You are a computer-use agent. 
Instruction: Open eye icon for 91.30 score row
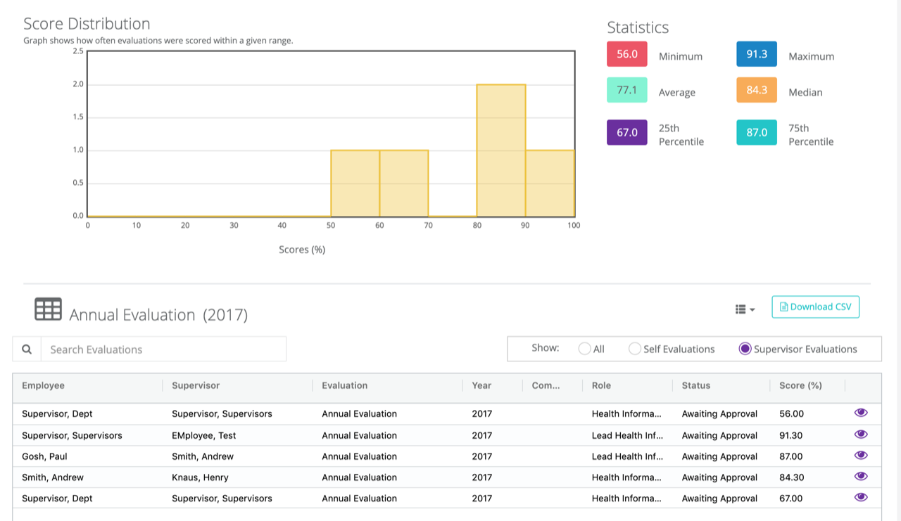[x=860, y=435]
